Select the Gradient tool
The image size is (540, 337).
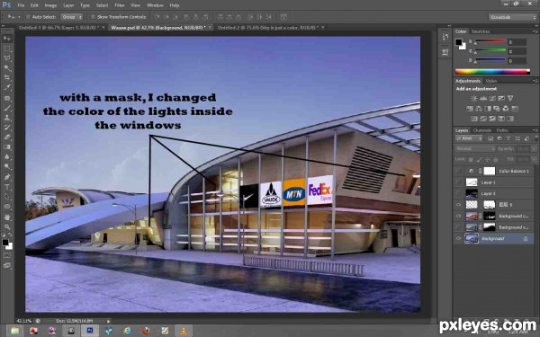pyautogui.click(x=7, y=146)
